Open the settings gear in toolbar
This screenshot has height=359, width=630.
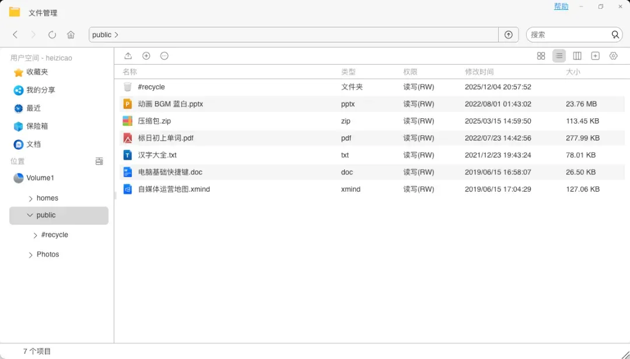[613, 56]
